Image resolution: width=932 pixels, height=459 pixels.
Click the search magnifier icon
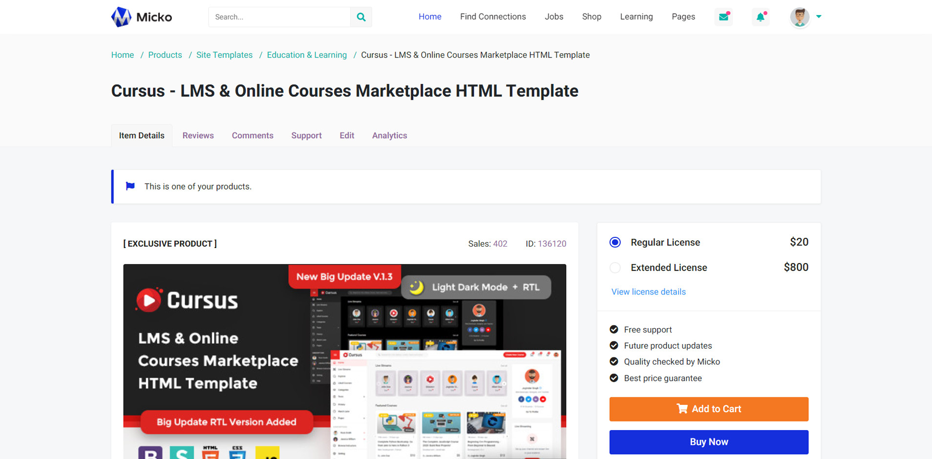(x=361, y=17)
